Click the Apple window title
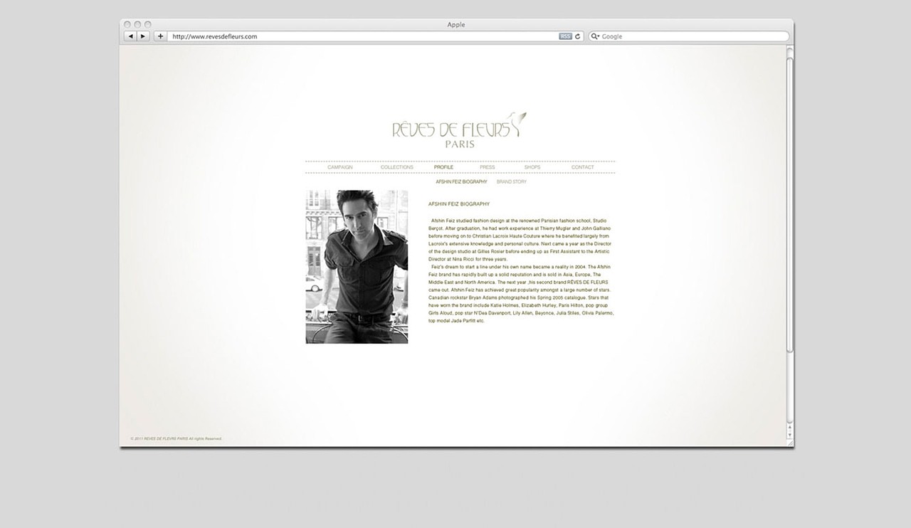Image resolution: width=911 pixels, height=528 pixels. pyautogui.click(x=456, y=24)
